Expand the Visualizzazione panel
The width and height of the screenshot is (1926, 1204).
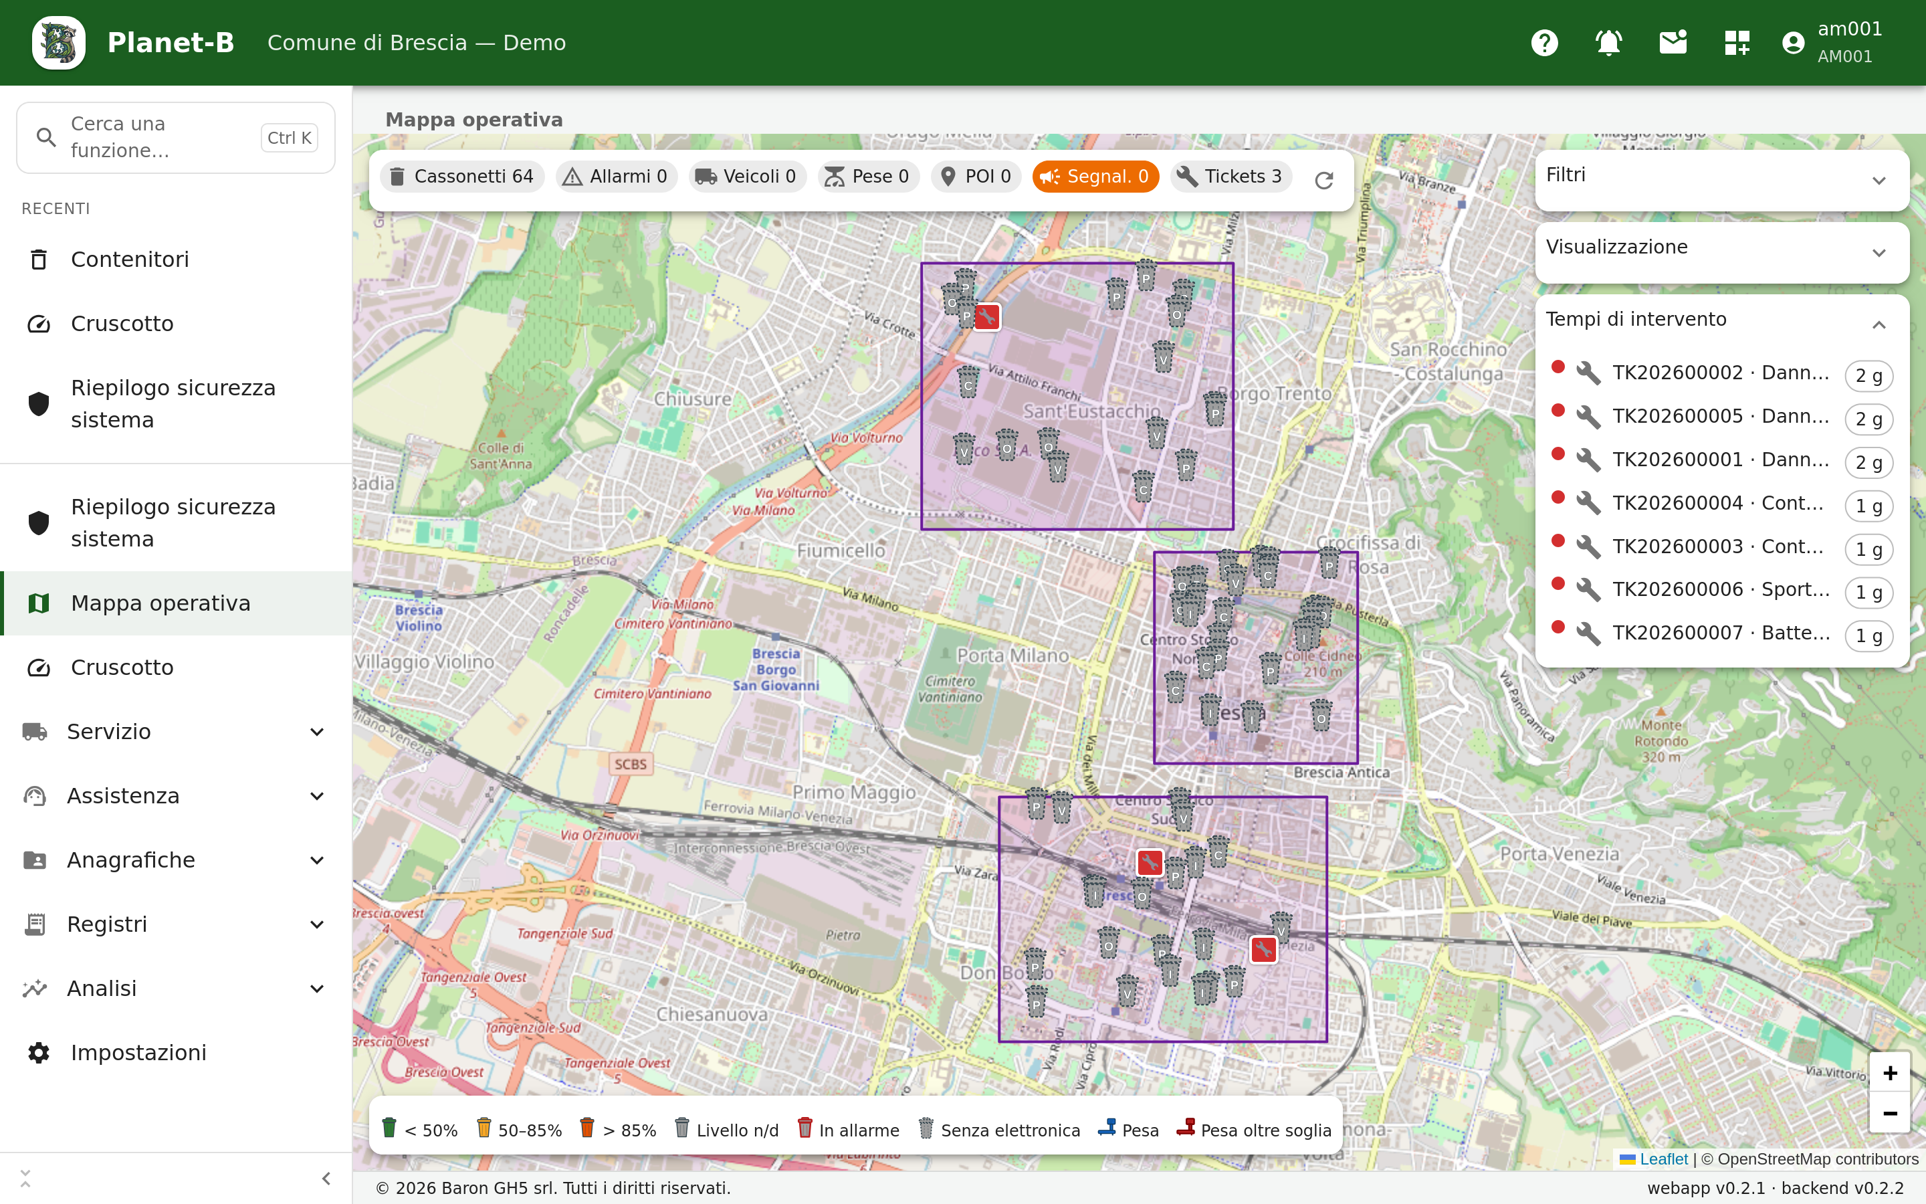(x=1721, y=252)
